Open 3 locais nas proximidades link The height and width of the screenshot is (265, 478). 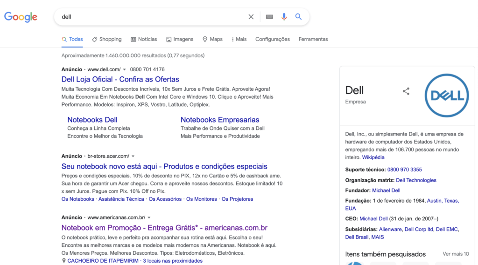(x=173, y=261)
